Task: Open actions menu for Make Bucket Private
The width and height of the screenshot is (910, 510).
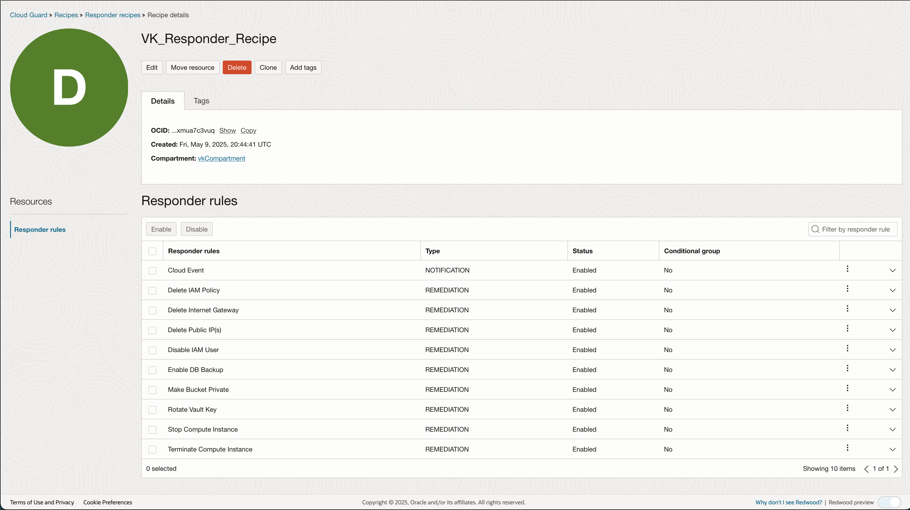Action: pyautogui.click(x=847, y=389)
